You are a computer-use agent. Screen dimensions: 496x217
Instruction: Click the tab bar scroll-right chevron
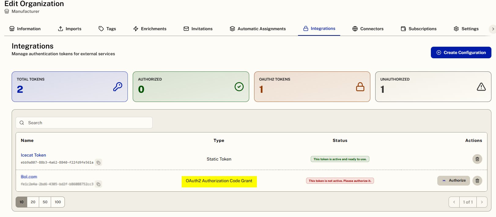tap(493, 29)
